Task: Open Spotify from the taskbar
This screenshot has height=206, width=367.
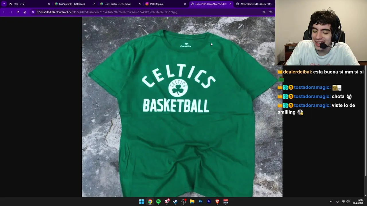Action: coord(158,201)
